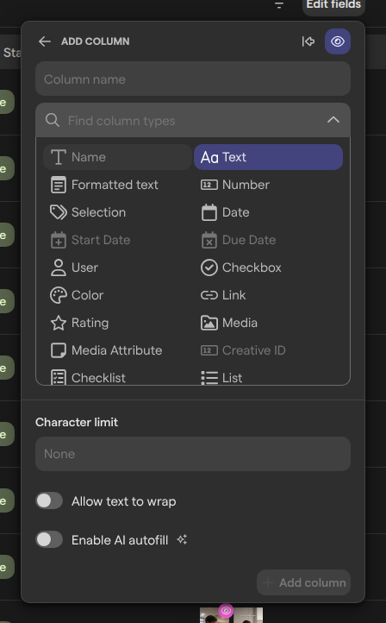Image resolution: width=386 pixels, height=623 pixels.
Task: Select the Start Date type
Action: (x=117, y=240)
